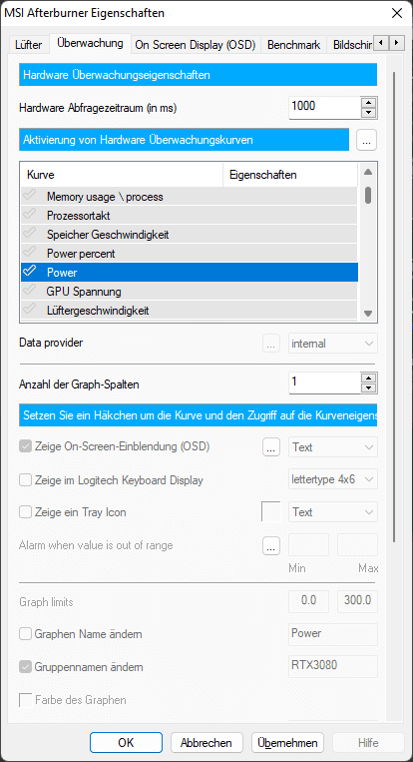Screen dimensions: 413x762
Task: Open the On Screen Display (OSD) tab
Action: click(x=196, y=45)
